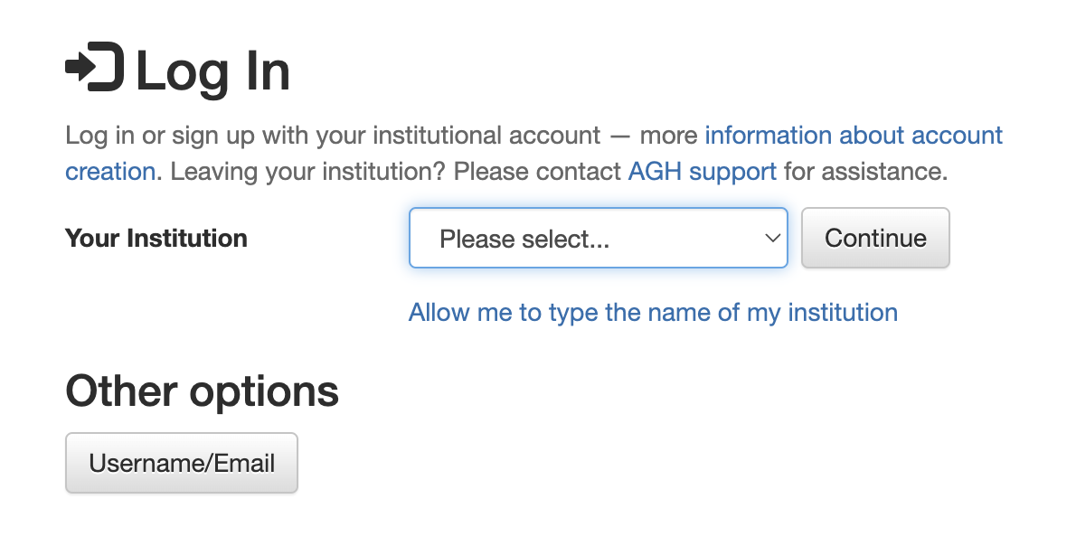Expand the Your Institution combo box

[599, 238]
